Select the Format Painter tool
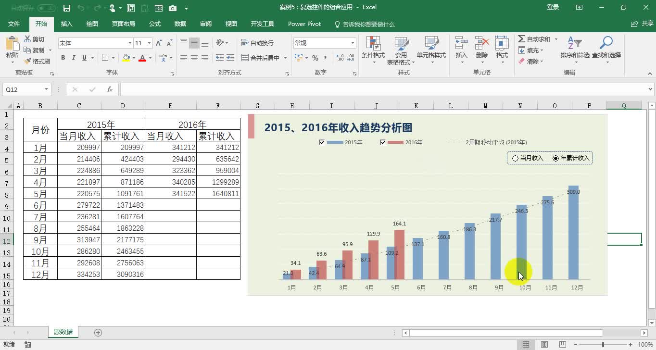The height and width of the screenshot is (350, 656). tap(35, 62)
